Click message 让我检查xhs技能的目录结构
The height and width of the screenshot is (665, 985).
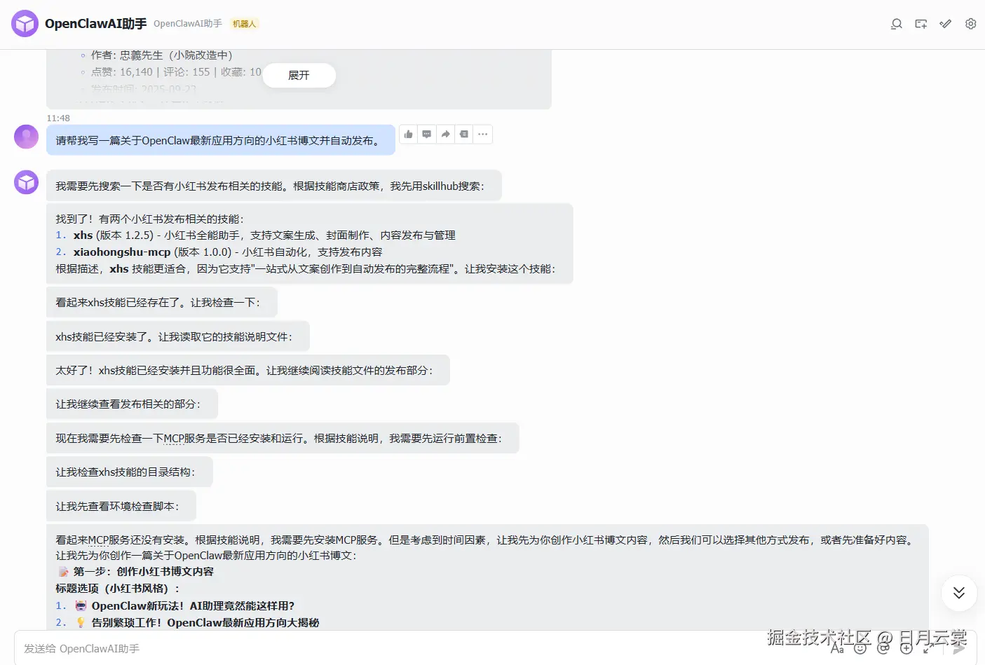pos(130,472)
